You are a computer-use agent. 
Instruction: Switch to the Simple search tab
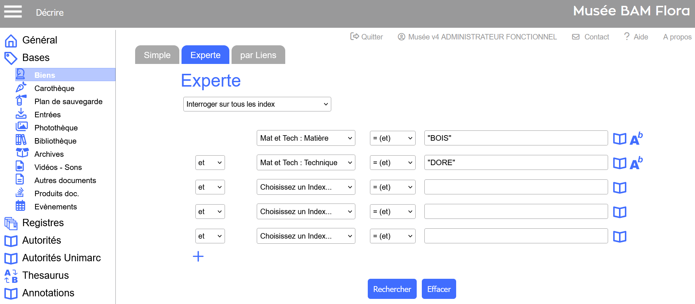point(157,55)
